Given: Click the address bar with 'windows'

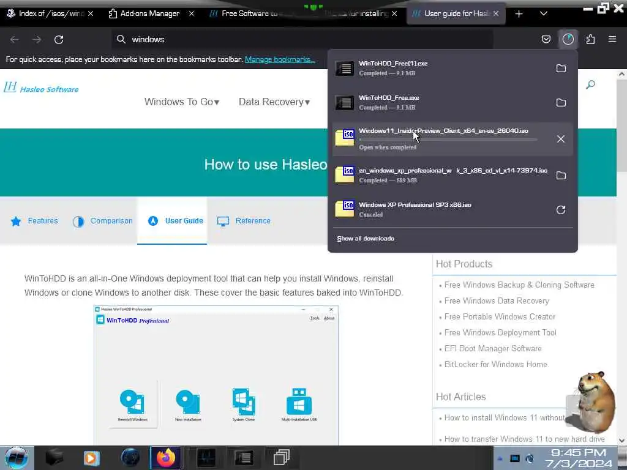Looking at the screenshot, I should (x=302, y=39).
